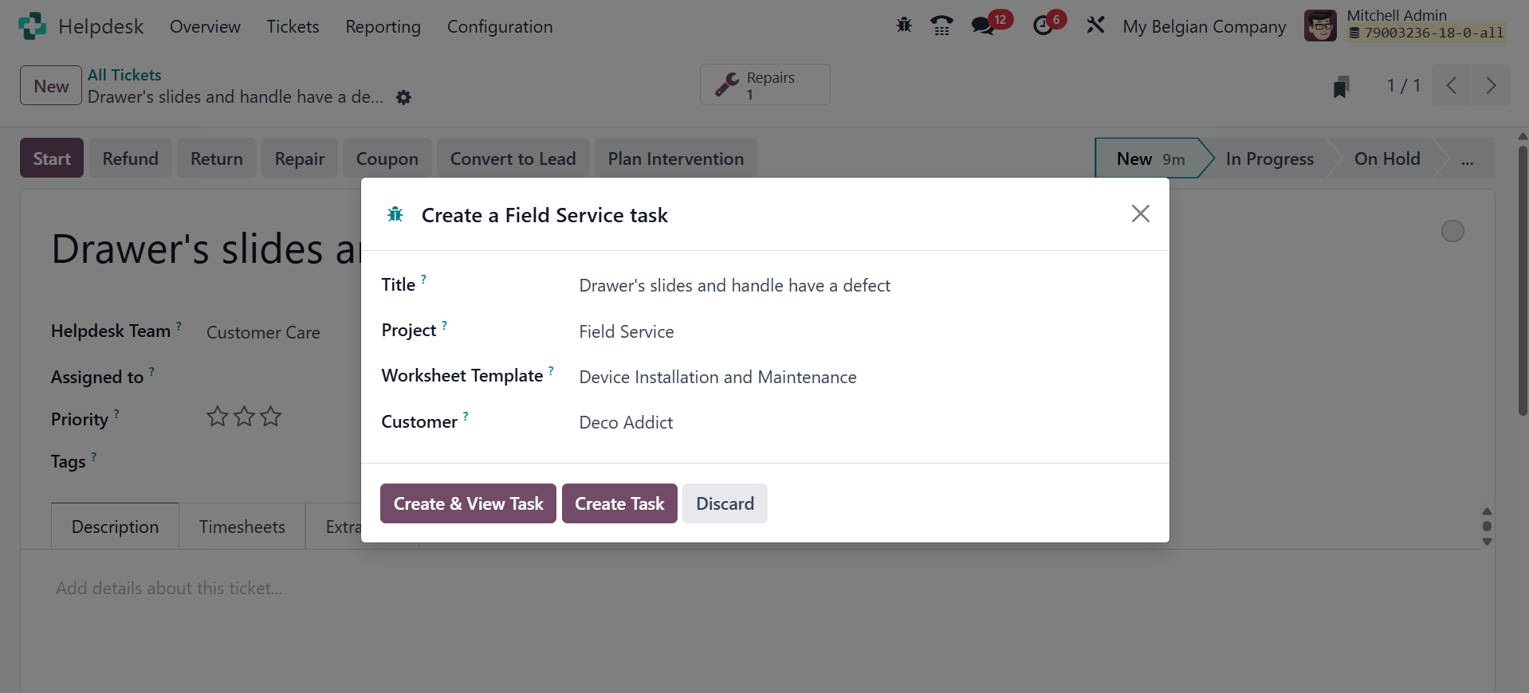Click the wrench and screwdriver tools icon

1095,25
